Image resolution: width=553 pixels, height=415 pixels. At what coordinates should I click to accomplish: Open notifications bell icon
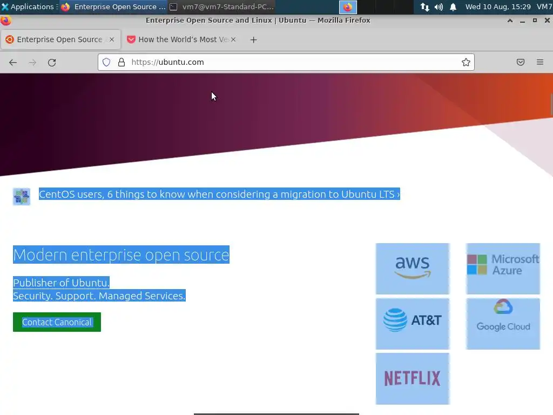453,6
